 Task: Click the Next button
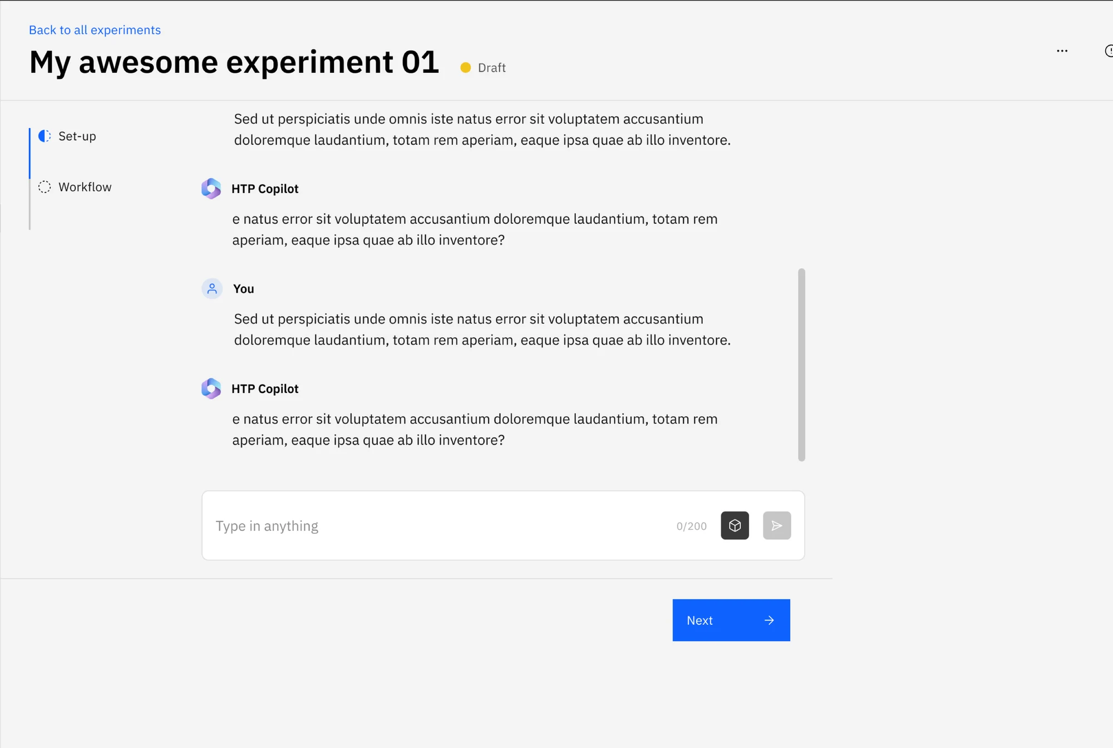point(731,620)
